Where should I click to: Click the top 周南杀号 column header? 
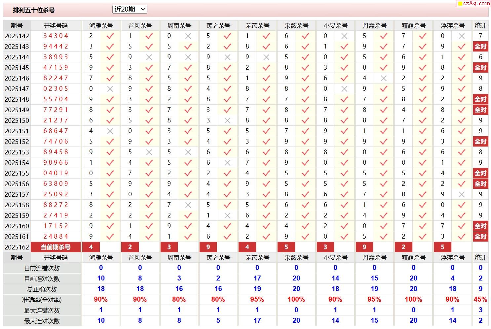[x=179, y=25]
